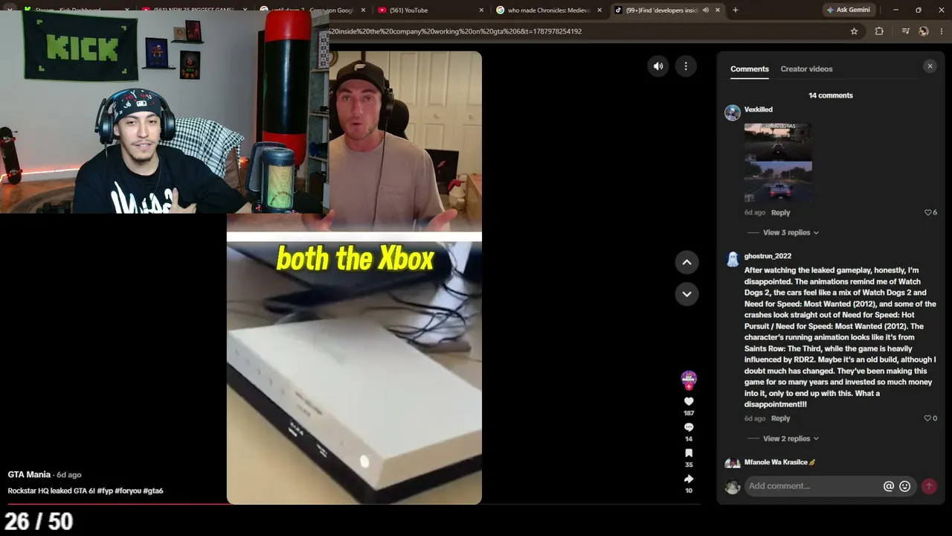Switch to the Comments tab

tap(750, 69)
